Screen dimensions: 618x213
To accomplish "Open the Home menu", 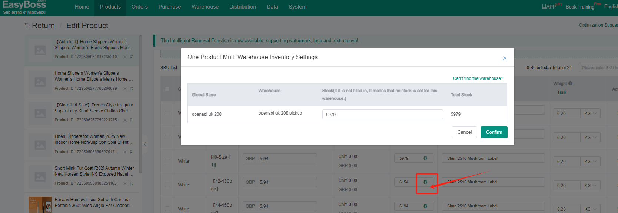I will tap(82, 7).
